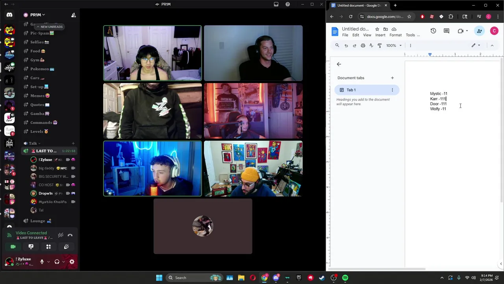The image size is (504, 284).
Task: Expand microphone input options arrow
Action: pyautogui.click(x=48, y=262)
